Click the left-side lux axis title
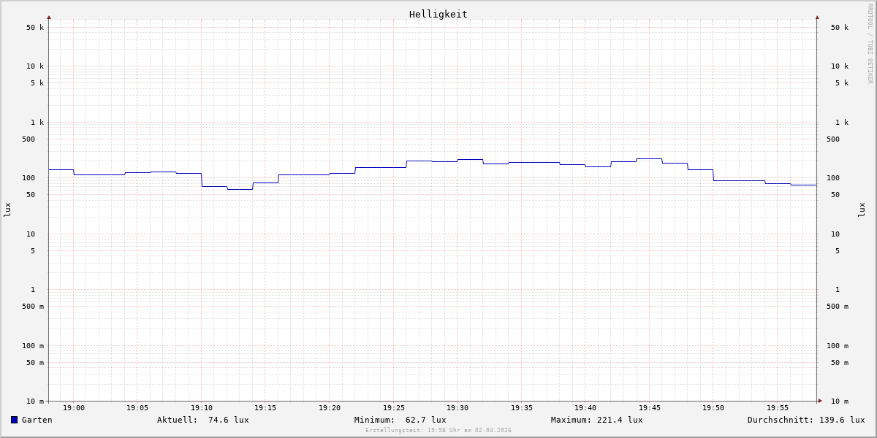 coord(7,210)
